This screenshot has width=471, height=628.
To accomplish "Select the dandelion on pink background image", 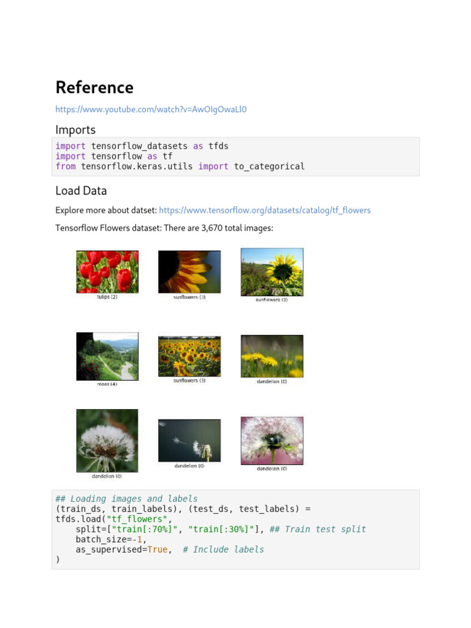I will point(272,440).
